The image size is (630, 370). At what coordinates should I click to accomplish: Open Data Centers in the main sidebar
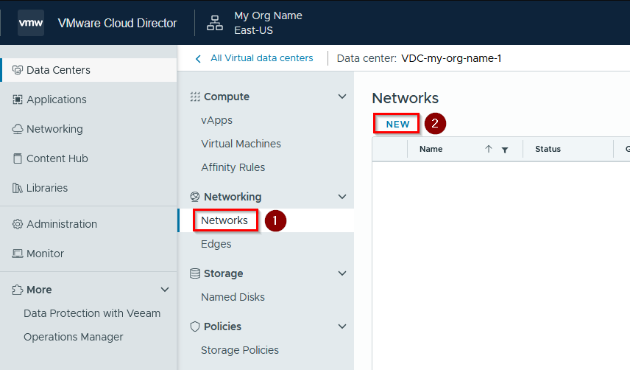89,70
